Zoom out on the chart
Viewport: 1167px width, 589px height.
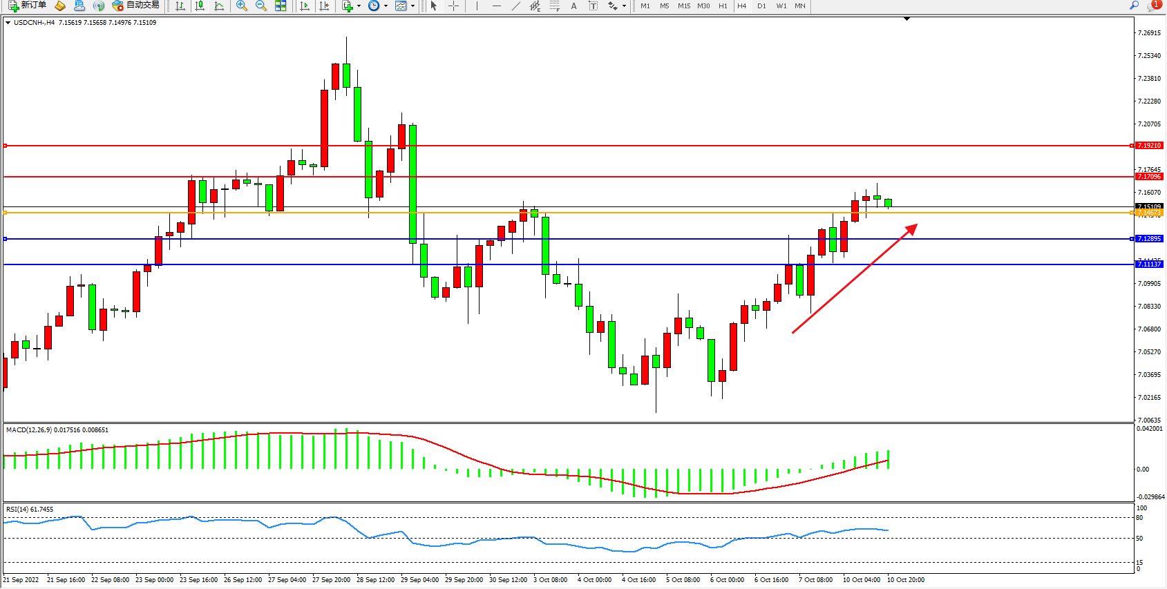[261, 6]
